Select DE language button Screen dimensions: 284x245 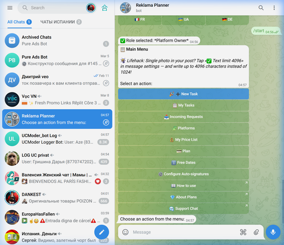227,19
